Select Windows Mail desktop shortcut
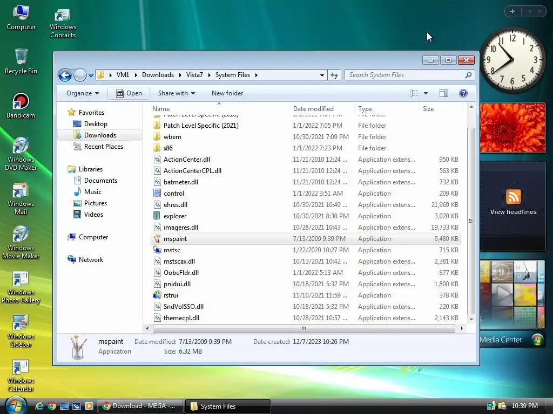 tap(21, 198)
